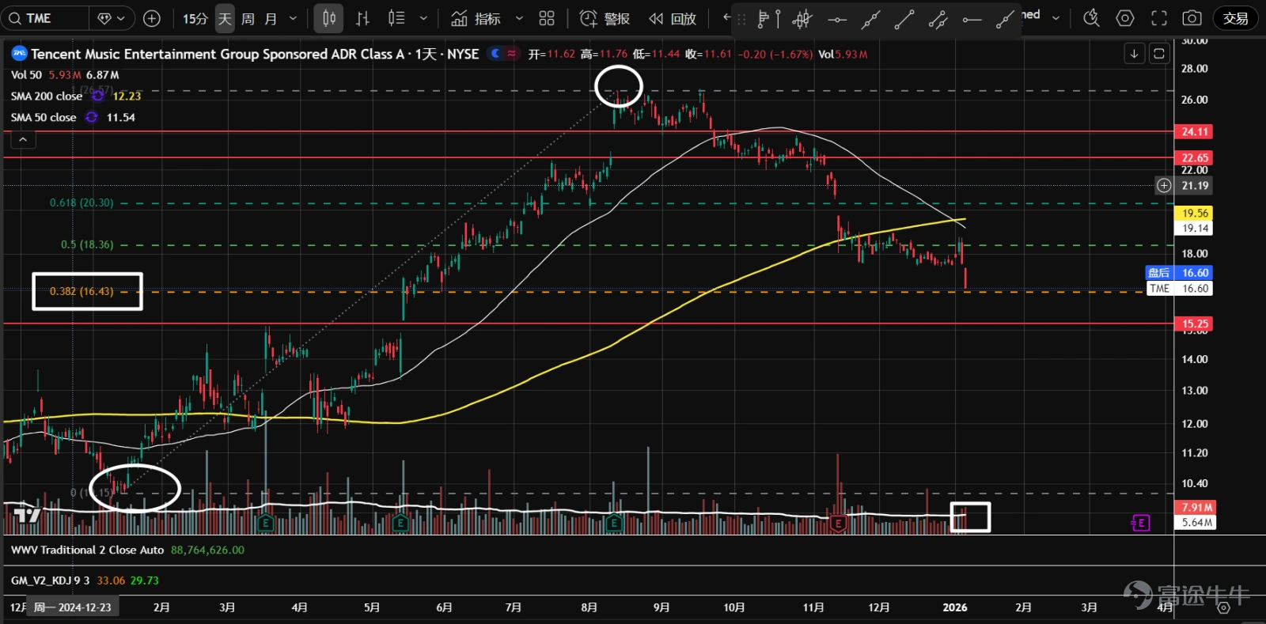The image size is (1266, 624).
Task: Select the extended line drawing tool
Action: (870, 19)
